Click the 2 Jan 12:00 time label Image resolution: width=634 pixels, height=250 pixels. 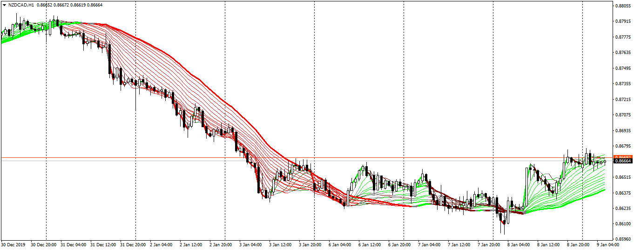[191, 244]
